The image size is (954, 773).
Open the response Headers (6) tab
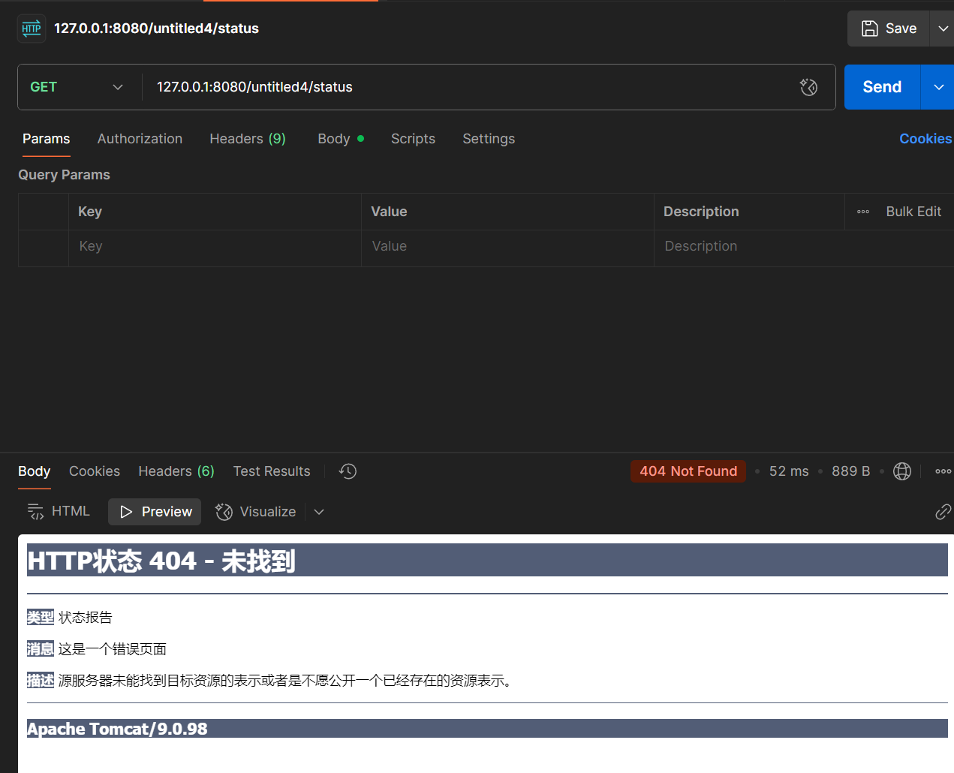point(176,471)
